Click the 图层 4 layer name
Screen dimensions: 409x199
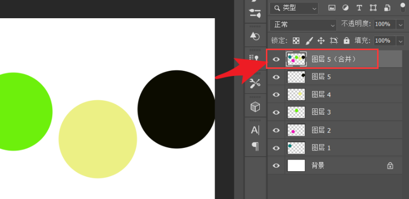(321, 95)
